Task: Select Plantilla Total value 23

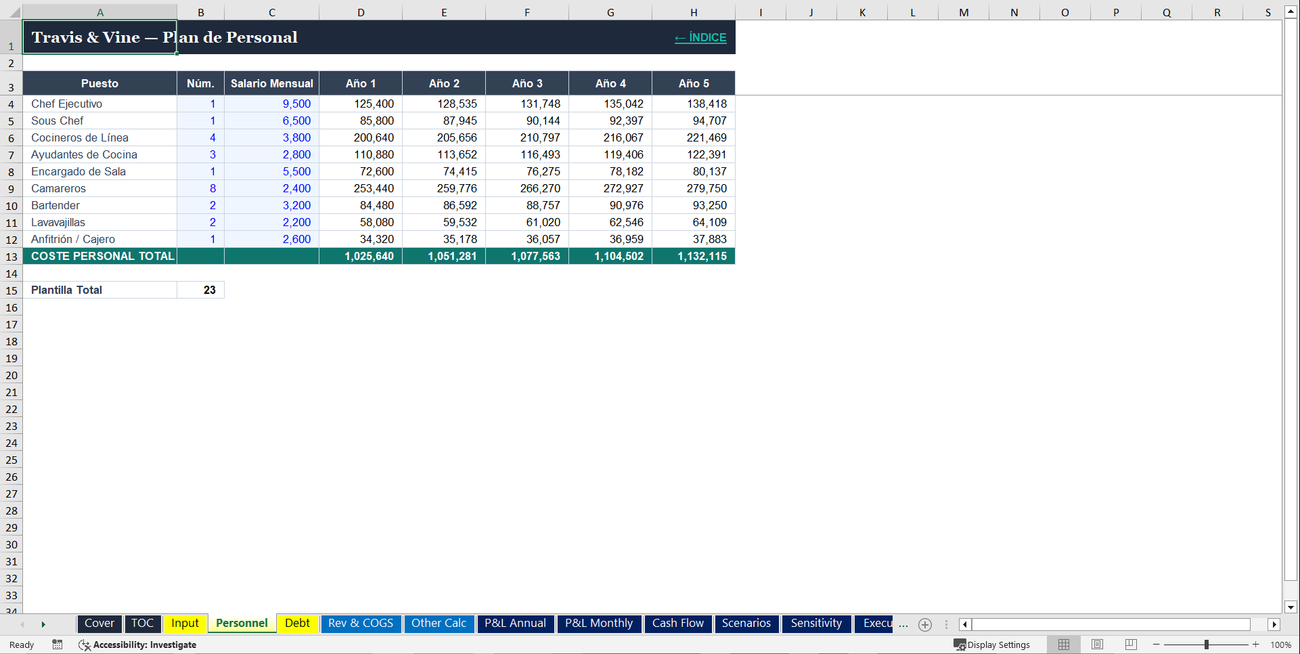Action: tap(201, 290)
